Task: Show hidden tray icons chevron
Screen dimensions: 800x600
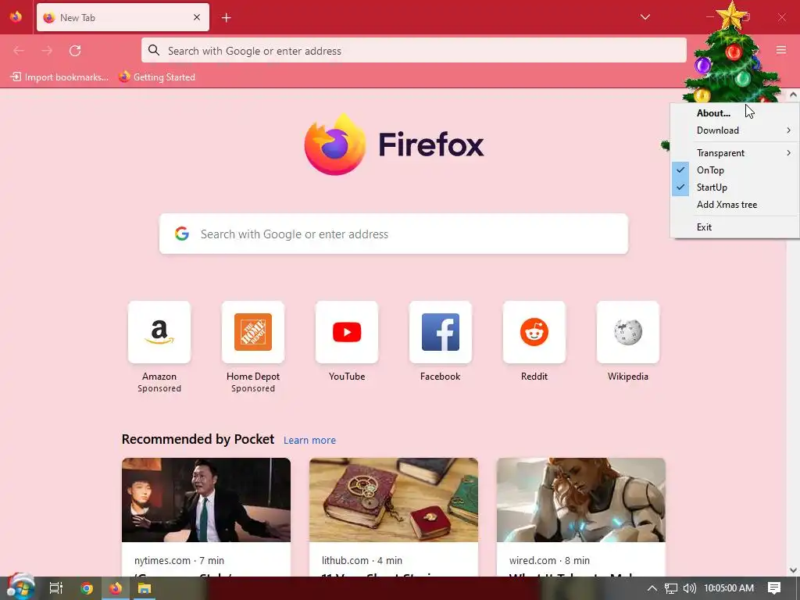Action: pos(652,588)
